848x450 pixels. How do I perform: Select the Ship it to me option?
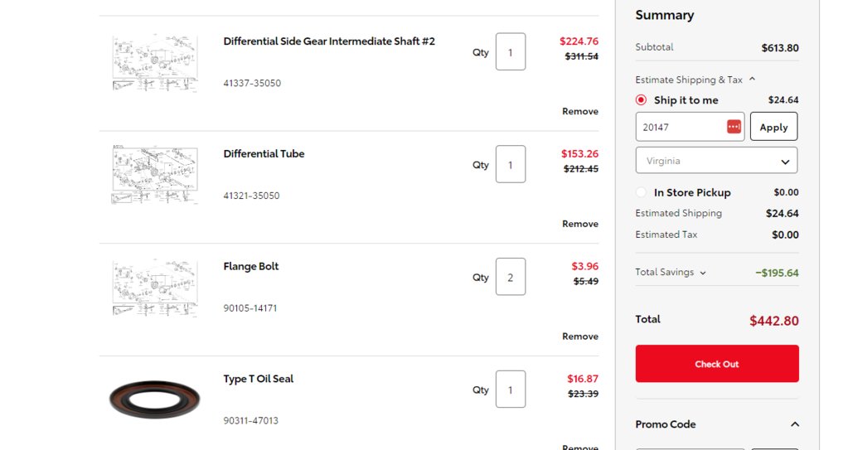(x=641, y=100)
